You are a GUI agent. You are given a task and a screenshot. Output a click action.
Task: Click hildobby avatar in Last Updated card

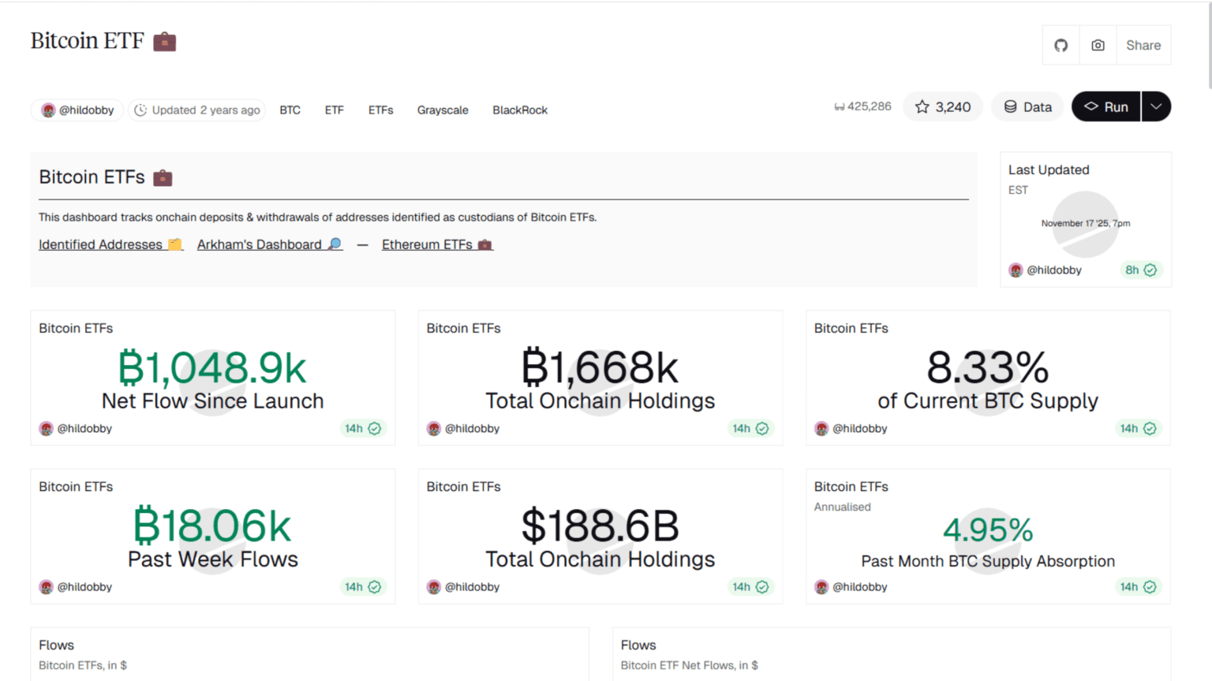tap(1016, 270)
